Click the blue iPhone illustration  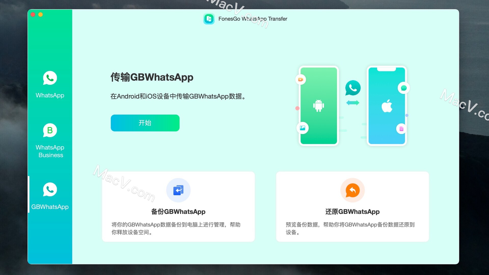pyautogui.click(x=387, y=106)
